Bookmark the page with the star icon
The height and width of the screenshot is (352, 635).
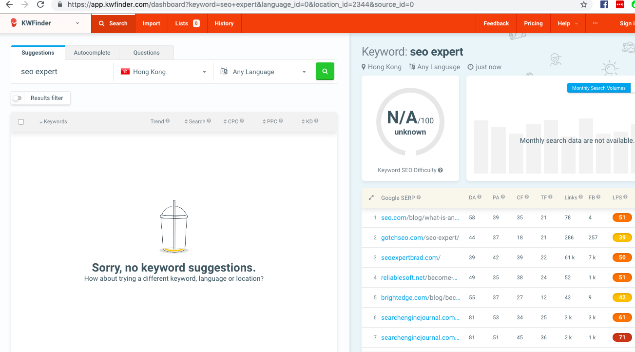583,4
